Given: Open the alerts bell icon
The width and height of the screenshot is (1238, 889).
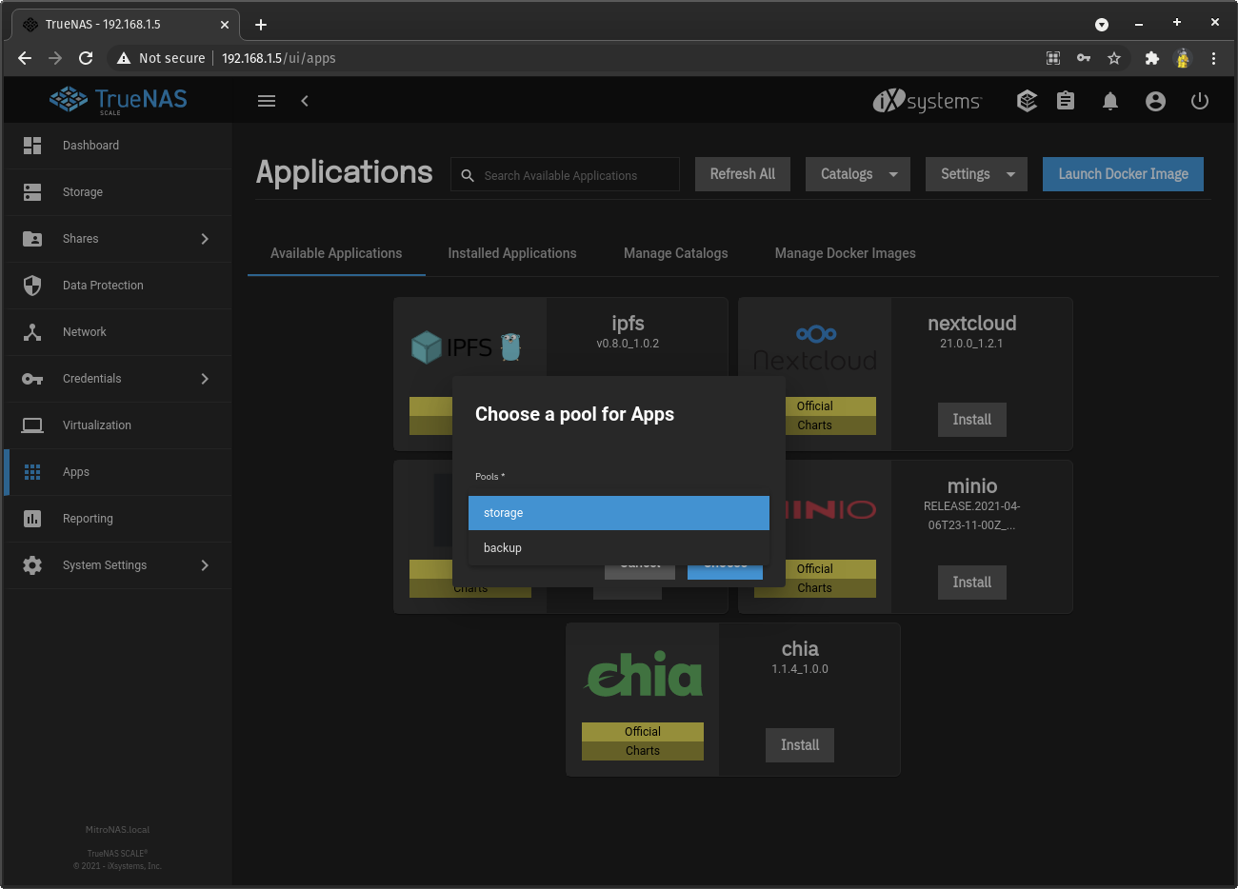Looking at the screenshot, I should [1110, 101].
